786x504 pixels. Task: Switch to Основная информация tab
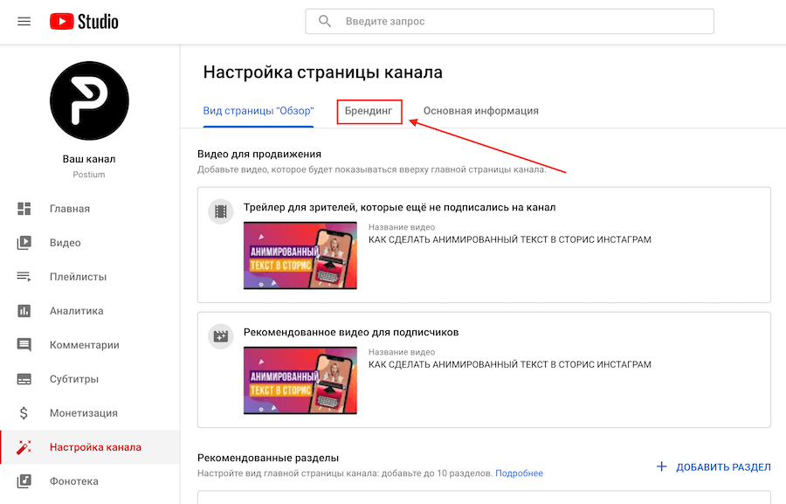tap(480, 112)
